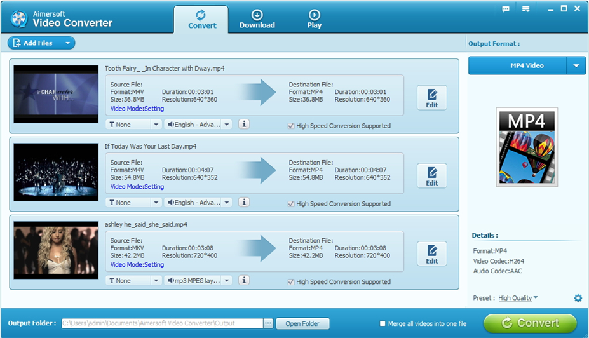Open info icon for Tooth Fairy video
The image size is (589, 338).
click(244, 125)
